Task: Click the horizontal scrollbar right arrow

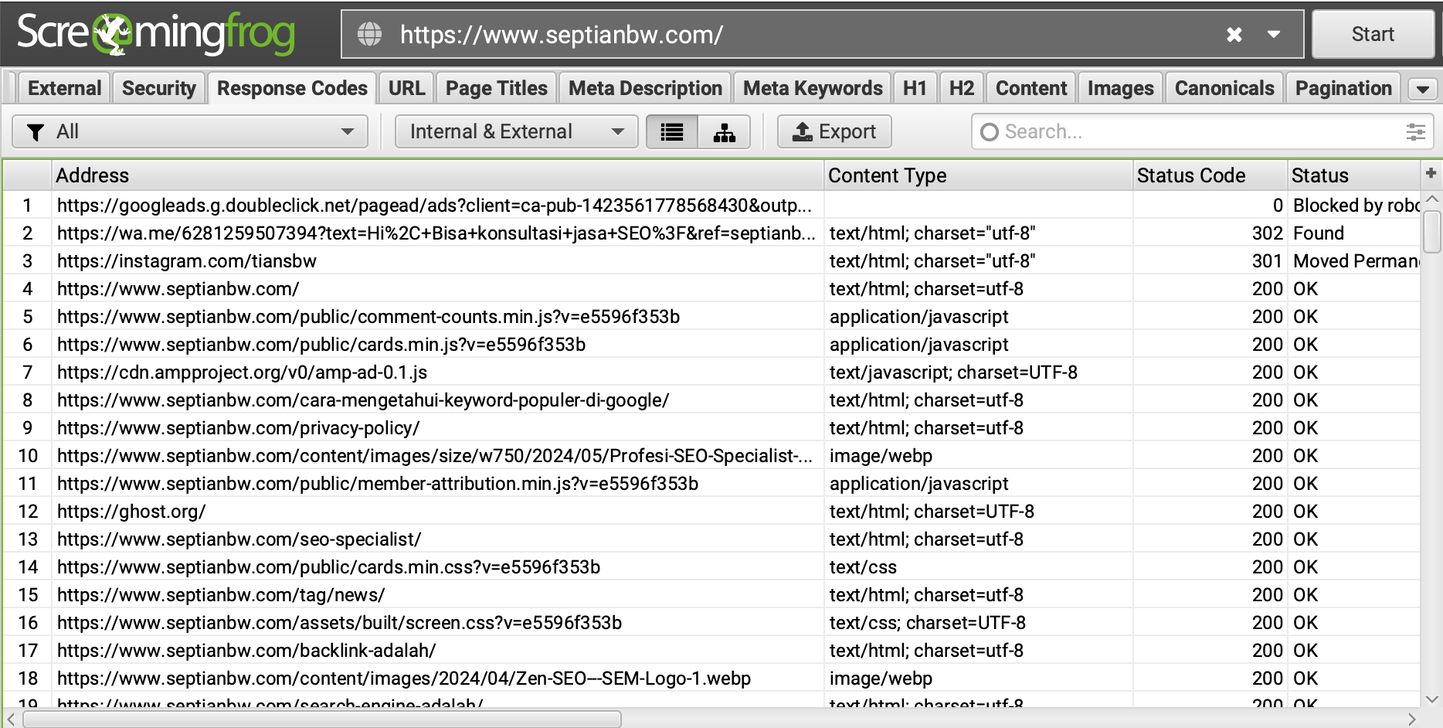Action: click(1412, 719)
